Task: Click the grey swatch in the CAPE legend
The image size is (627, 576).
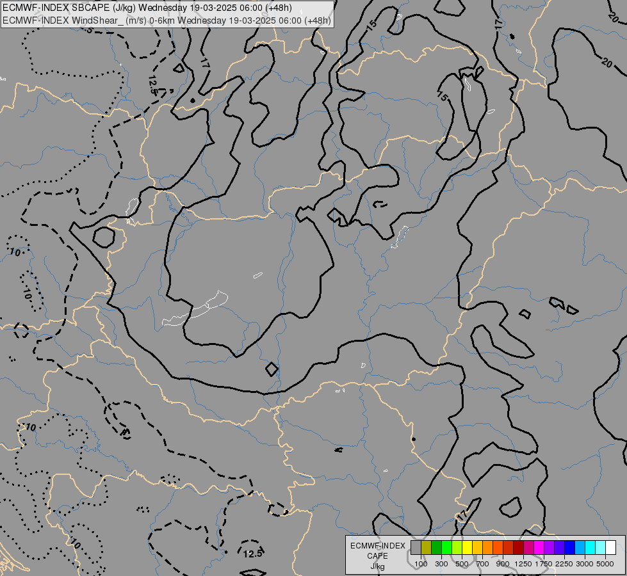Action: tap(416, 548)
